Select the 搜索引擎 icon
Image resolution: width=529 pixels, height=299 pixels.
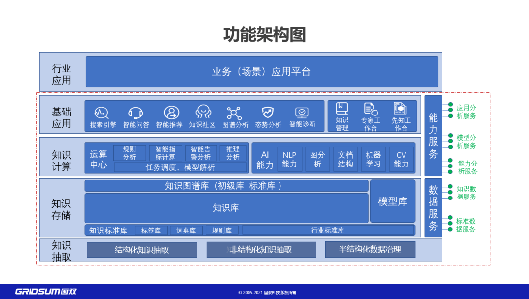pos(101,112)
